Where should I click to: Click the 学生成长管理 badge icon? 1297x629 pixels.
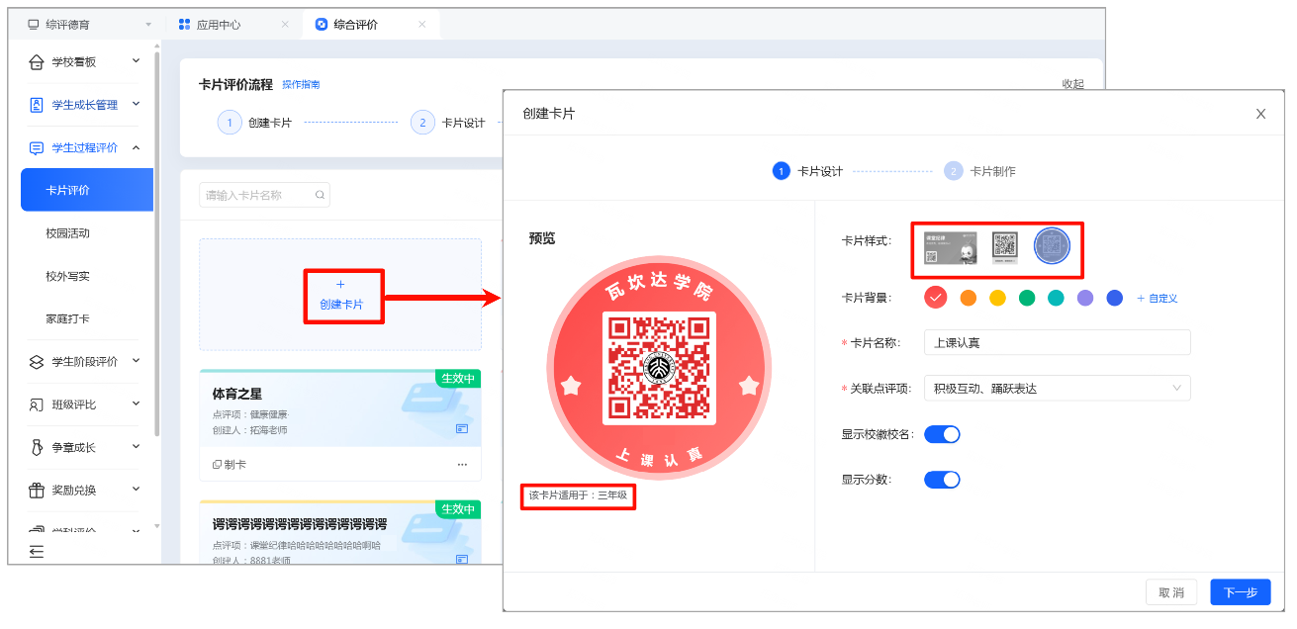click(x=37, y=105)
